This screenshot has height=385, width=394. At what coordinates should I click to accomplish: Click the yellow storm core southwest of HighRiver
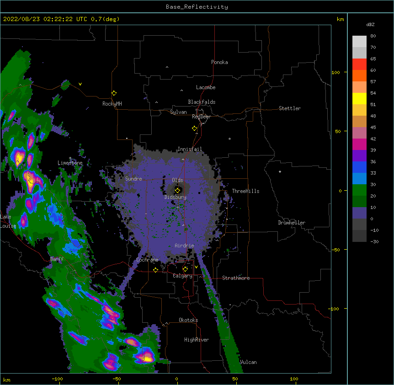(147, 358)
